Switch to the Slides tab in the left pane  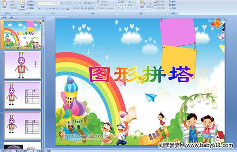tap(4, 17)
